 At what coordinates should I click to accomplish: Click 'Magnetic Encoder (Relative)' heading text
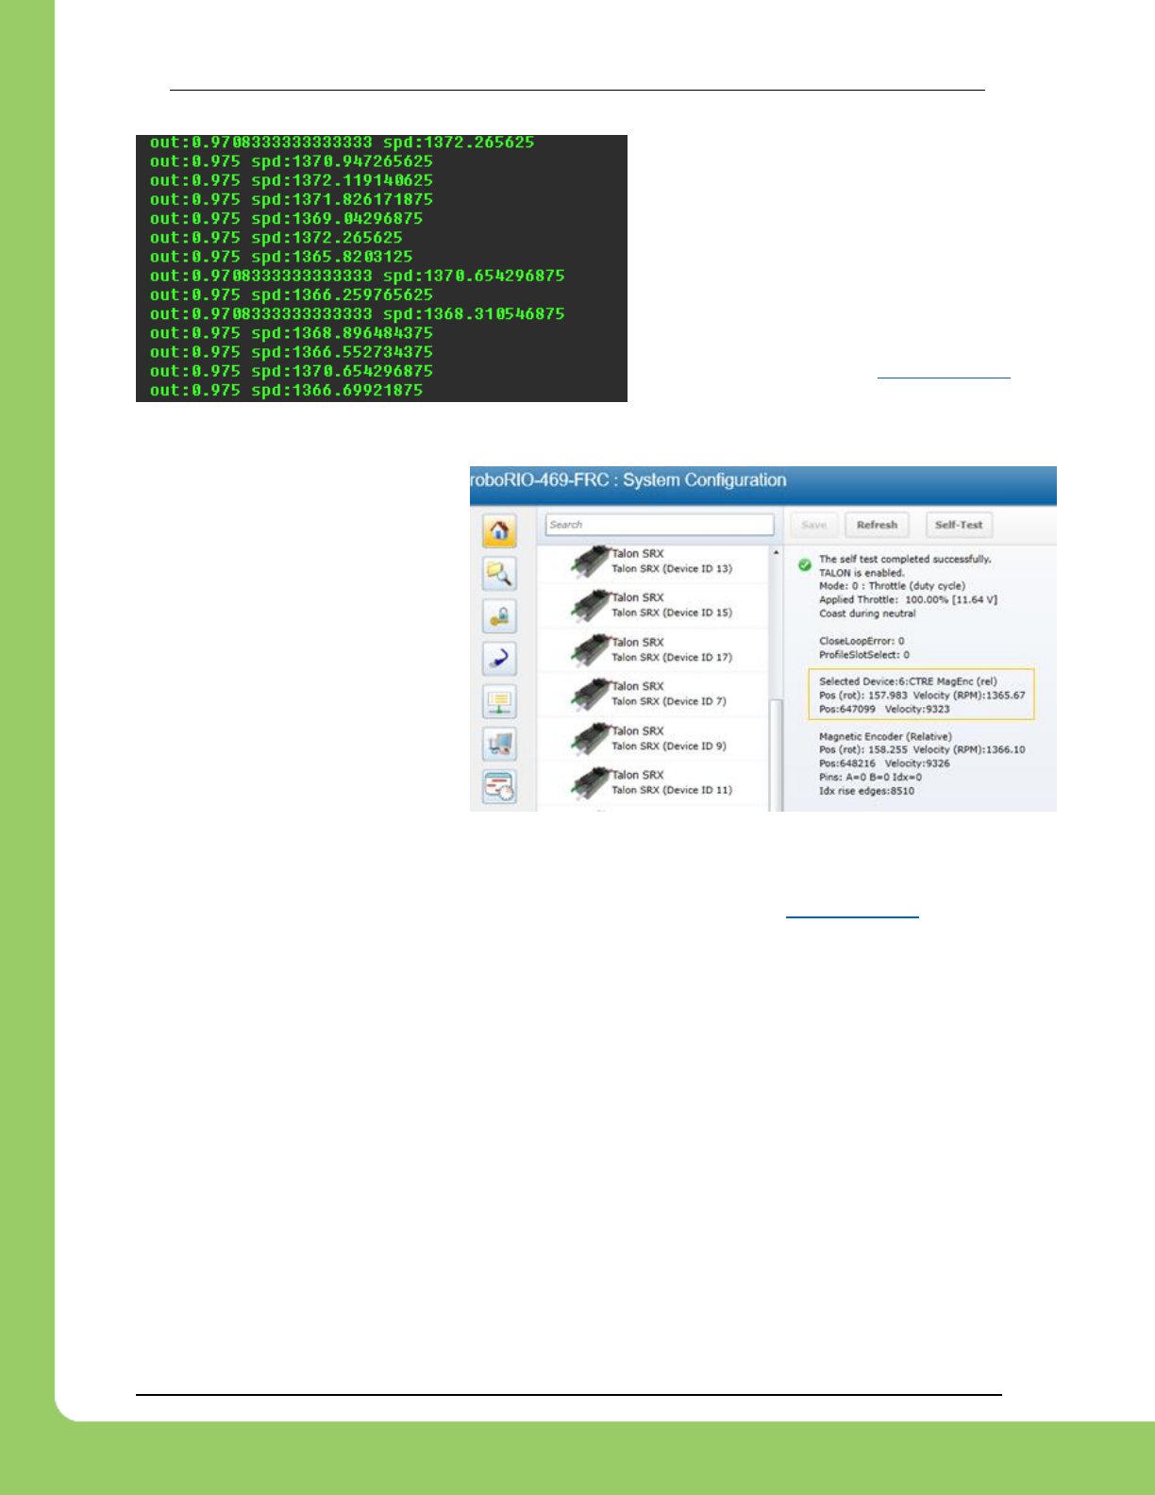pos(885,737)
